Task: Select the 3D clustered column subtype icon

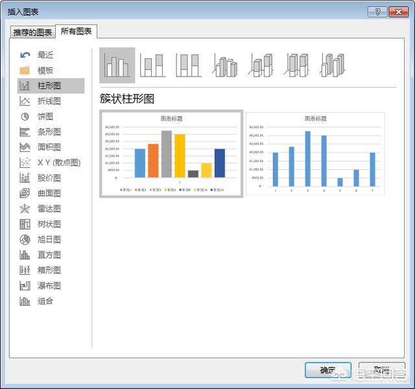Action: point(226,65)
